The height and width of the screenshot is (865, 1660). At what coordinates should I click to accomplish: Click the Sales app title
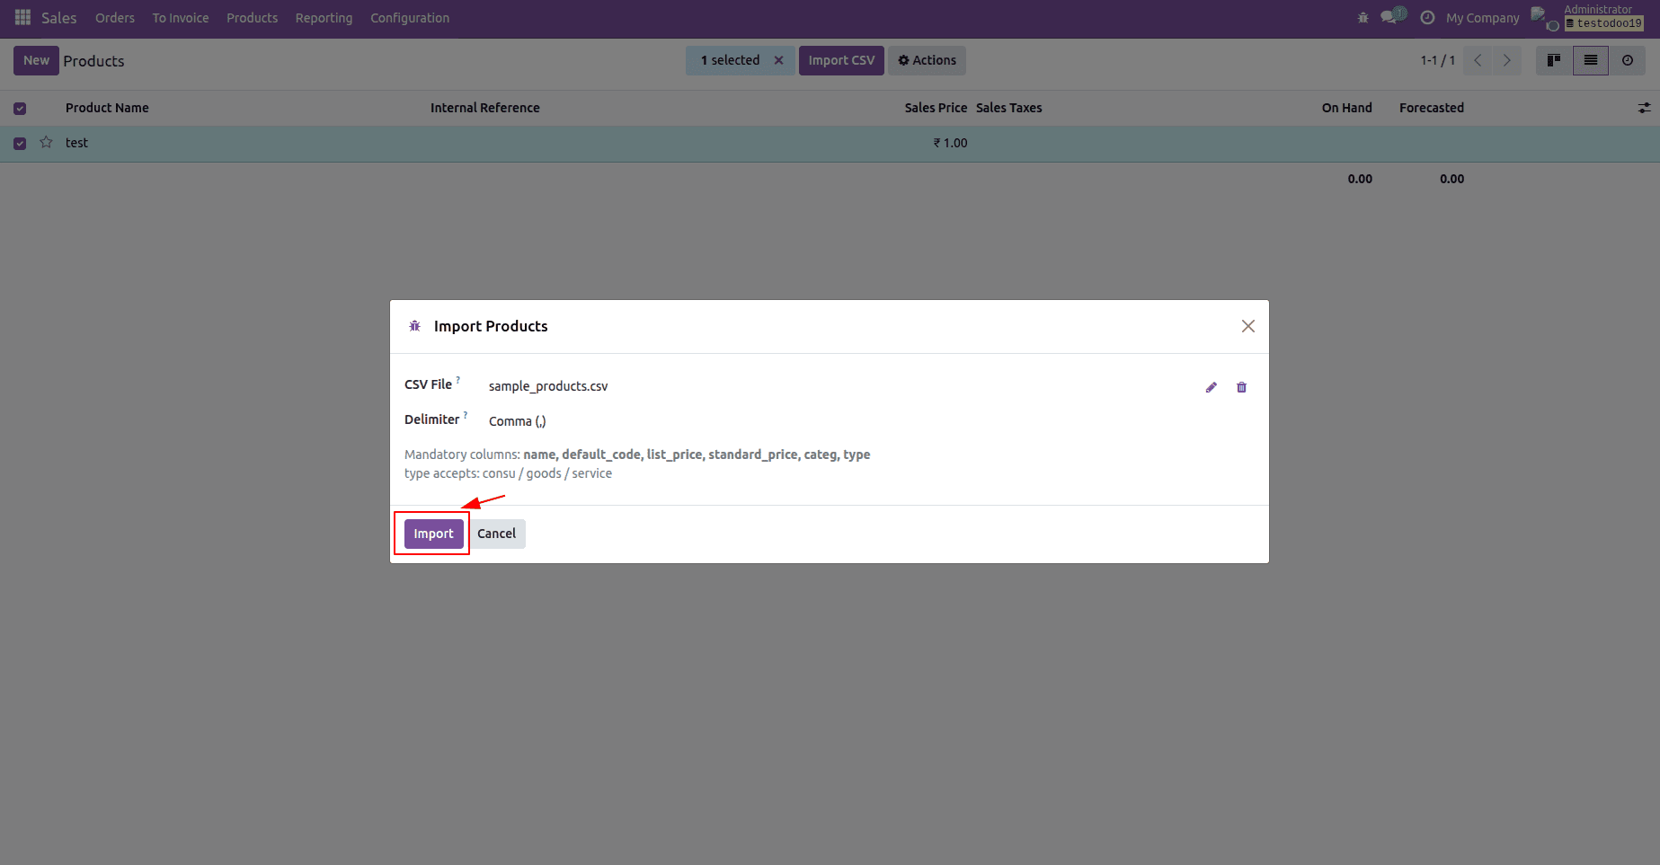59,18
